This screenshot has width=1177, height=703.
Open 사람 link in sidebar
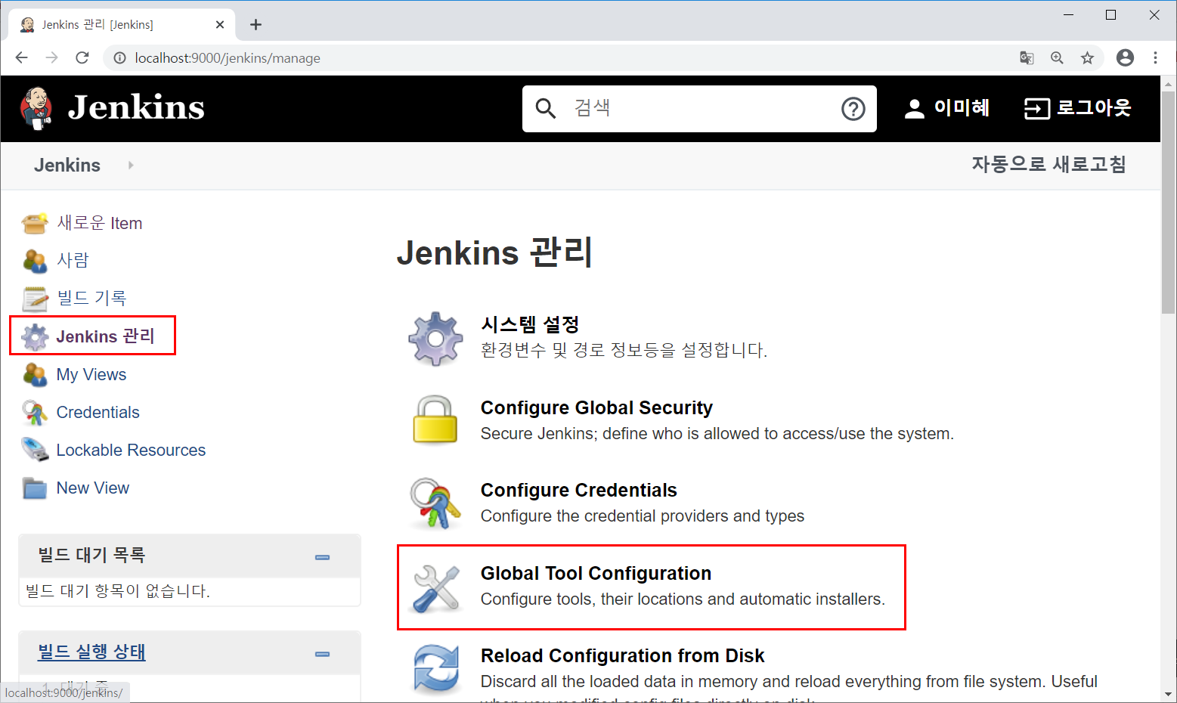coord(73,260)
